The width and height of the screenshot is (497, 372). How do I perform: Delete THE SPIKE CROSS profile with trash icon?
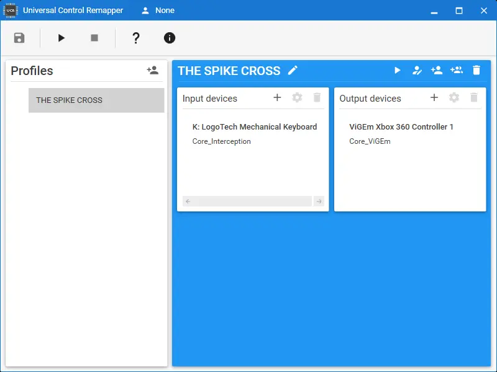(476, 71)
